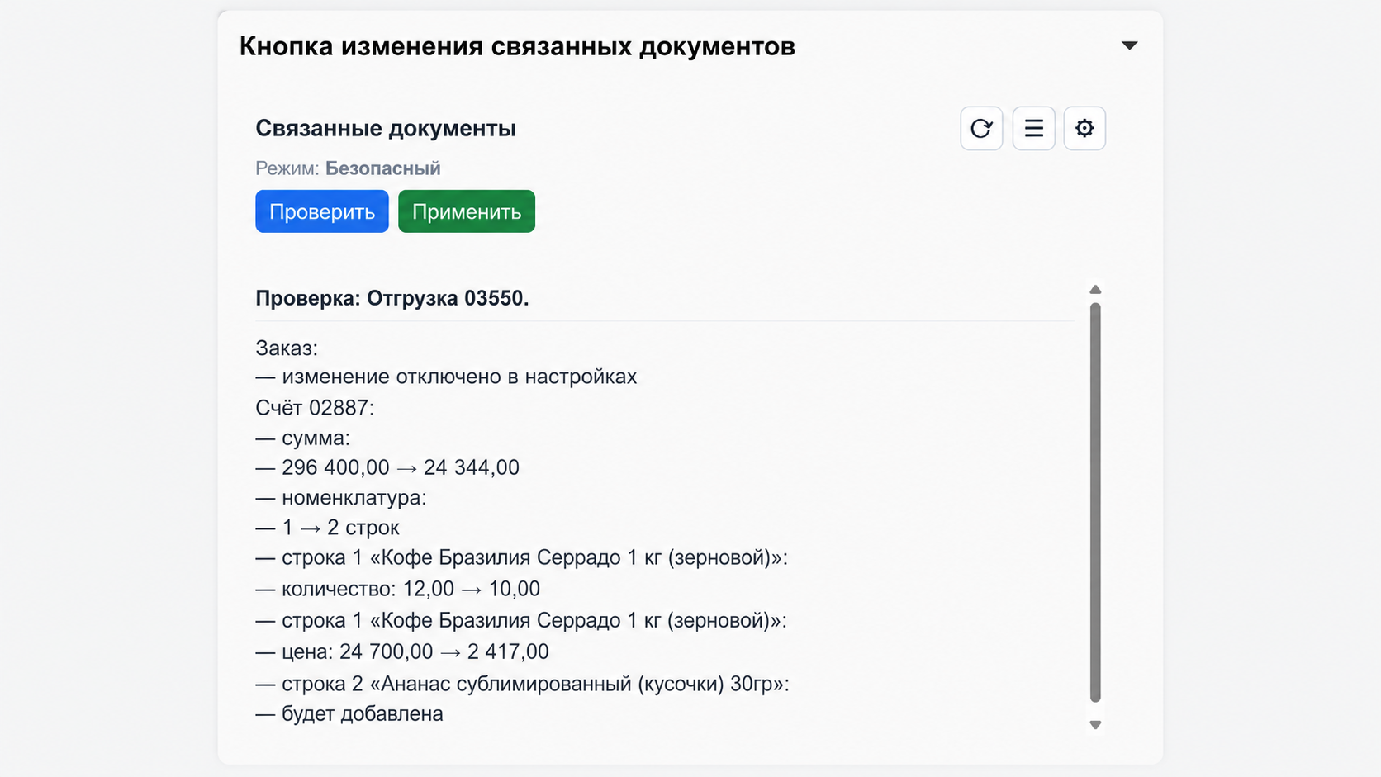Image resolution: width=1381 pixels, height=777 pixels.
Task: Click the line строка 2 «Ананас сублимированный (кусочки) 30гр»
Action: click(x=522, y=684)
